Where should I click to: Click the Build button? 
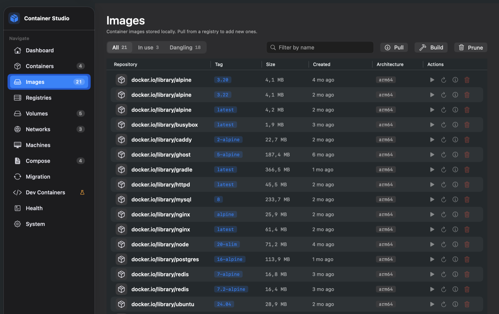[431, 47]
